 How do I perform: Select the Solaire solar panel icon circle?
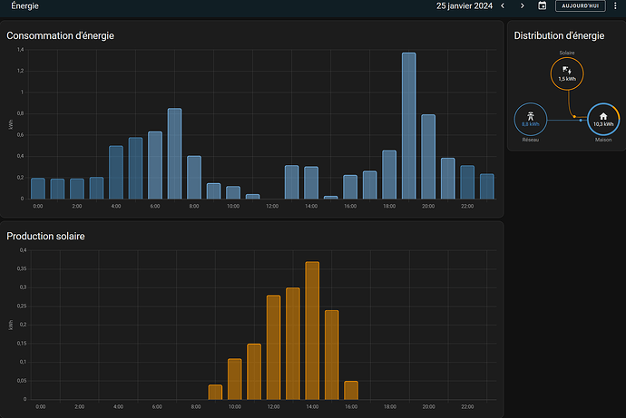[567, 73]
